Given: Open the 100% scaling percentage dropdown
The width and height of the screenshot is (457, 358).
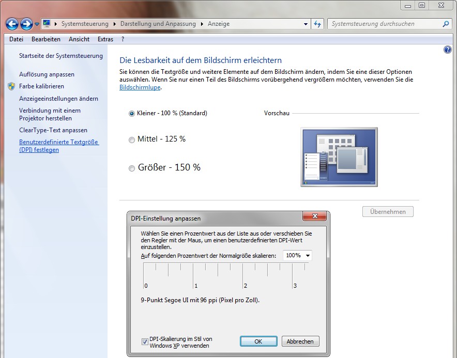Looking at the screenshot, I should tap(297, 256).
